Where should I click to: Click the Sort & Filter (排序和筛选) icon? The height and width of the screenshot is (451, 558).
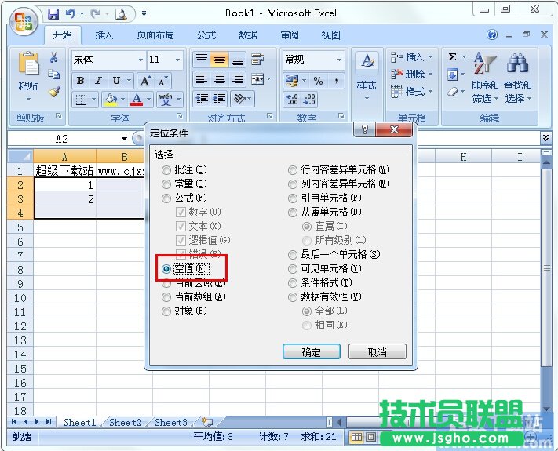[484, 67]
